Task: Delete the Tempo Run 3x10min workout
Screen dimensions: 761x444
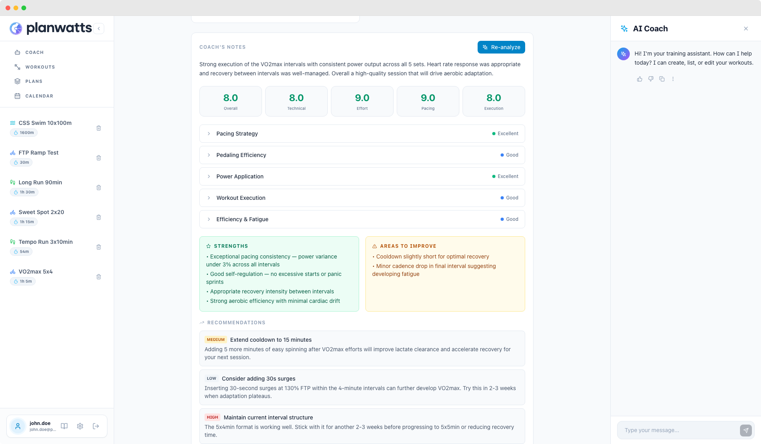Action: click(99, 247)
